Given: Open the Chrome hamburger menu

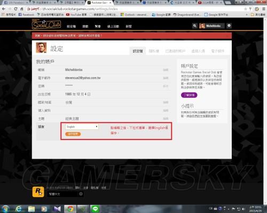Looking at the screenshot, I should point(264,9).
